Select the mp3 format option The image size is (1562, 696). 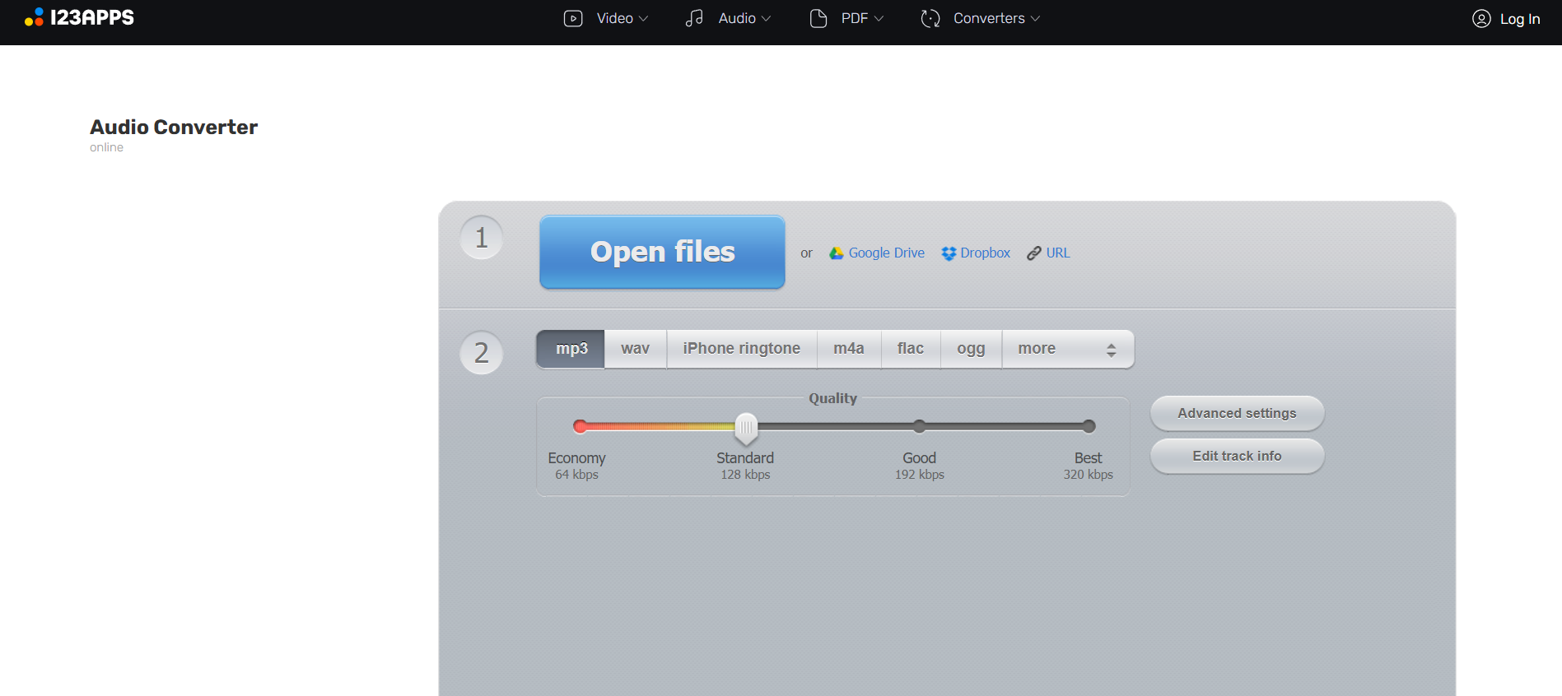(571, 349)
